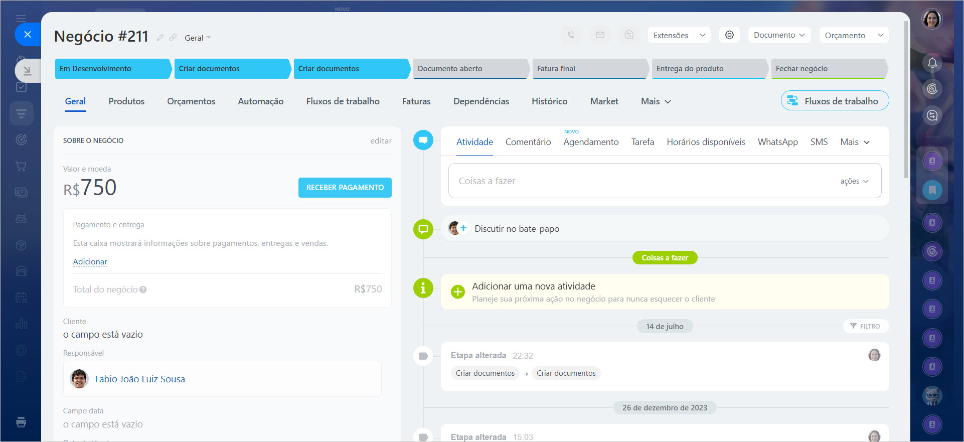Select the Fechar negócio stage
The image size is (964, 442).
829,69
